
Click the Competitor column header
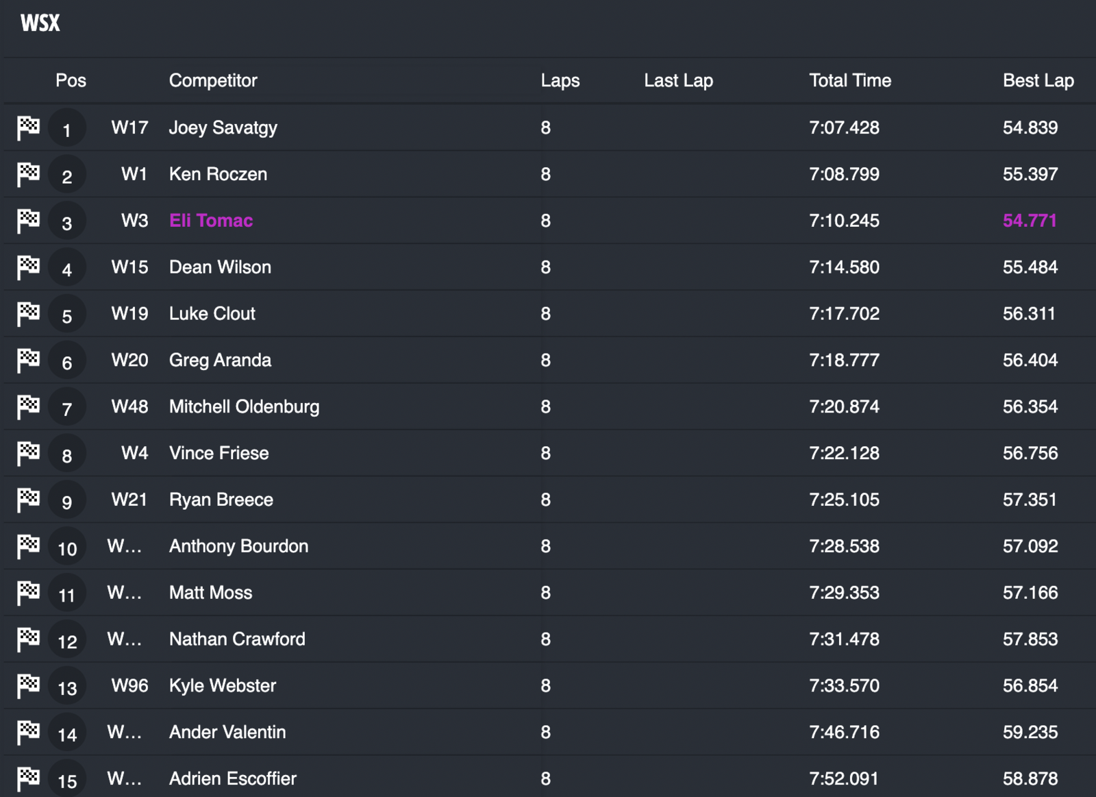[213, 81]
